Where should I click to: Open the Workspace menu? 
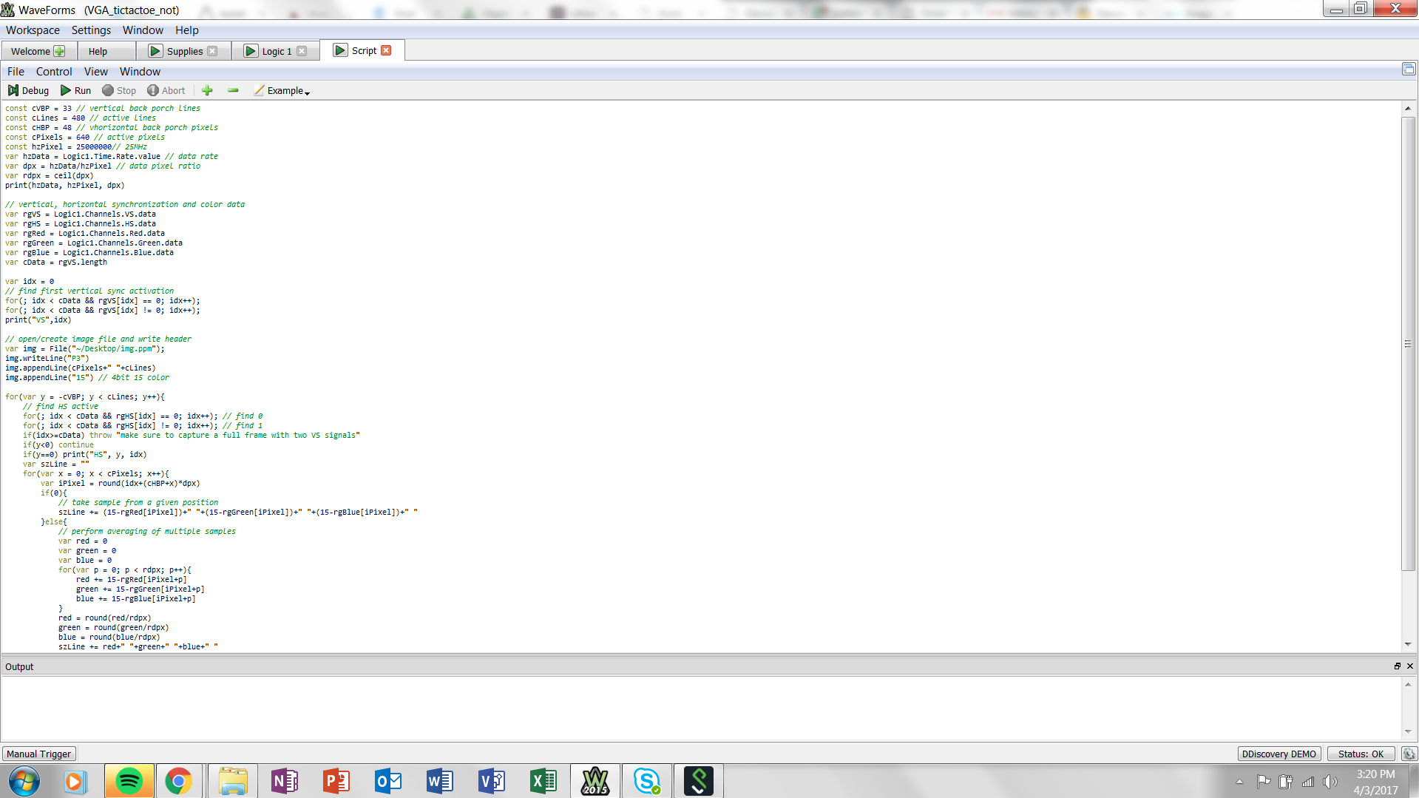(x=33, y=30)
